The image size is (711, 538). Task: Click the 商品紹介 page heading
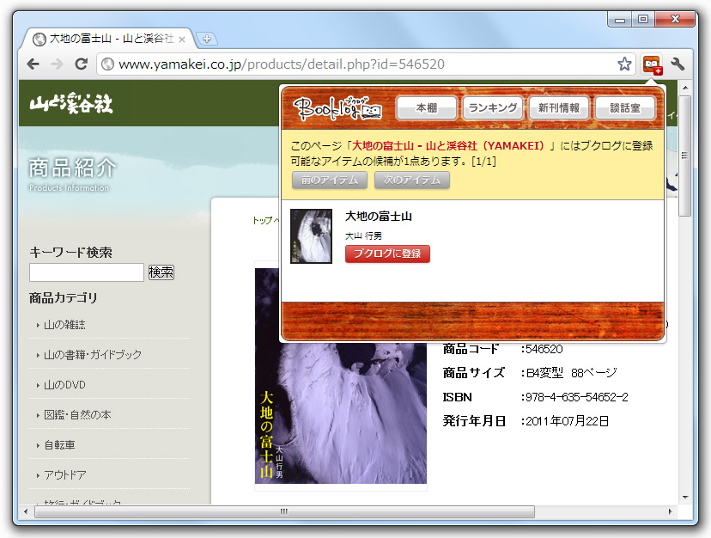[x=72, y=168]
